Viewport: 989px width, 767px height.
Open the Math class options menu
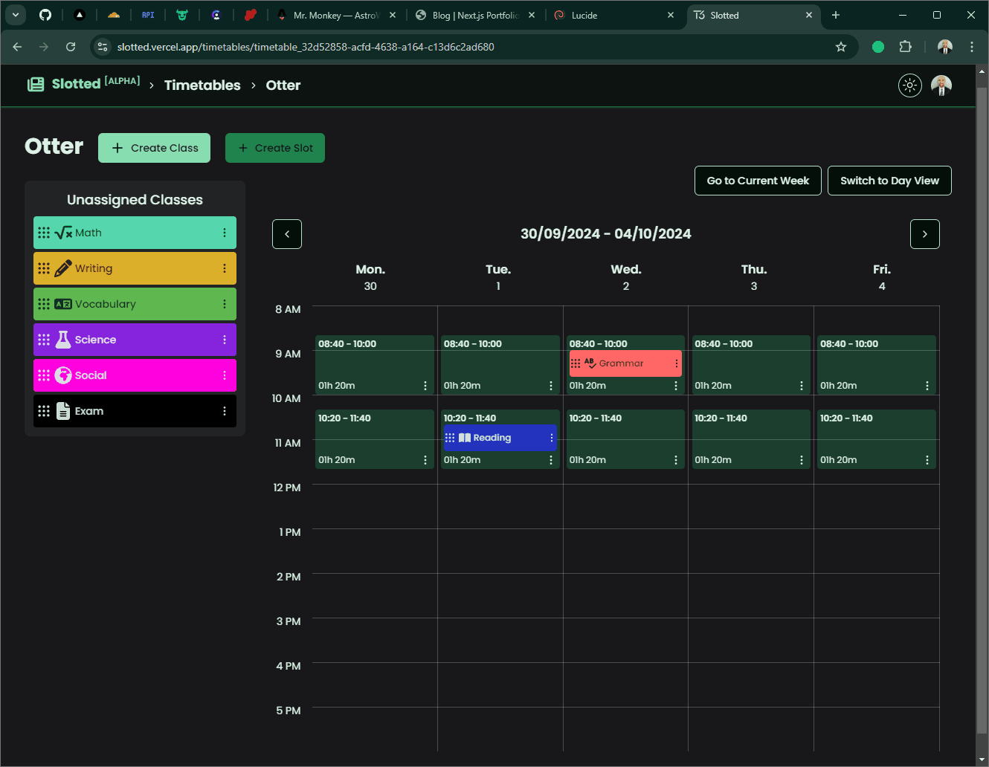225,233
